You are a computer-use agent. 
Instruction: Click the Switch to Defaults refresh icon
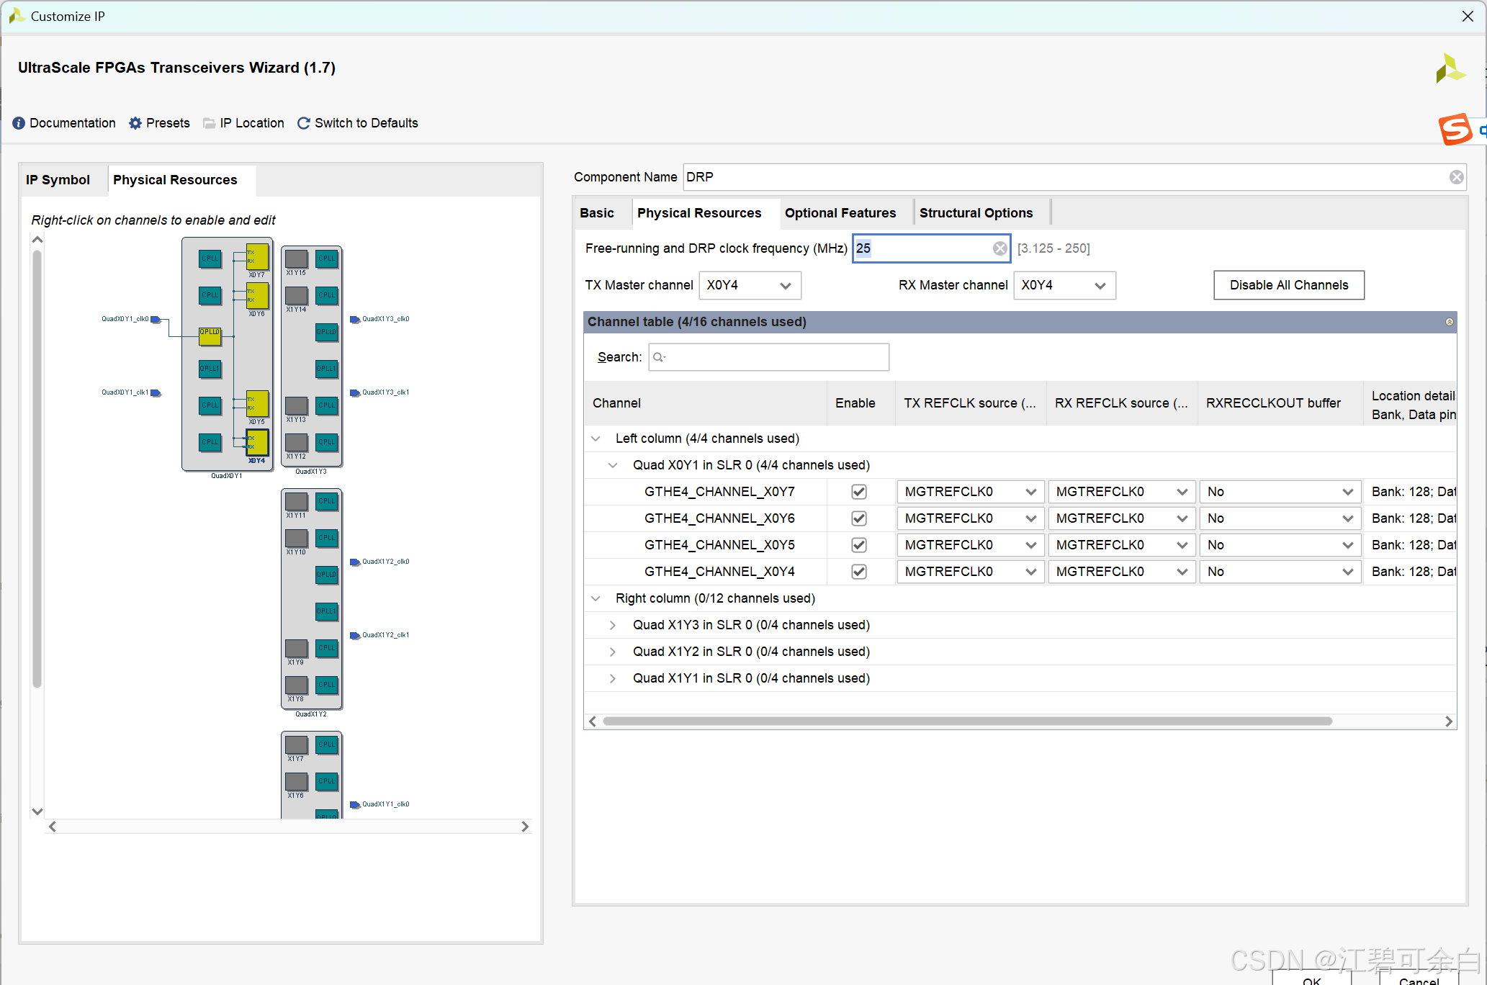(304, 123)
